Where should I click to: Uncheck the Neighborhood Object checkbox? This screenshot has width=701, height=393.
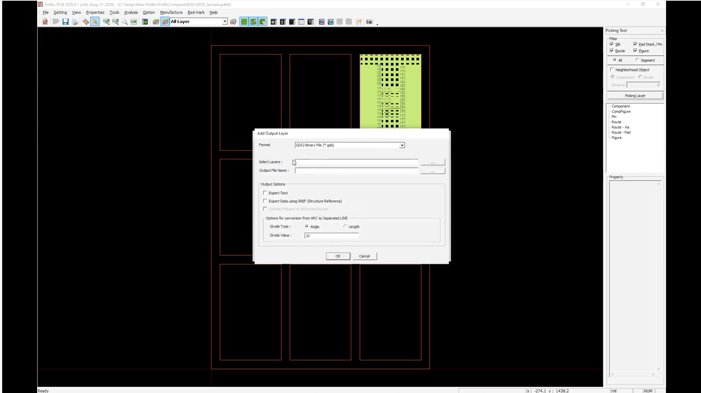click(612, 70)
